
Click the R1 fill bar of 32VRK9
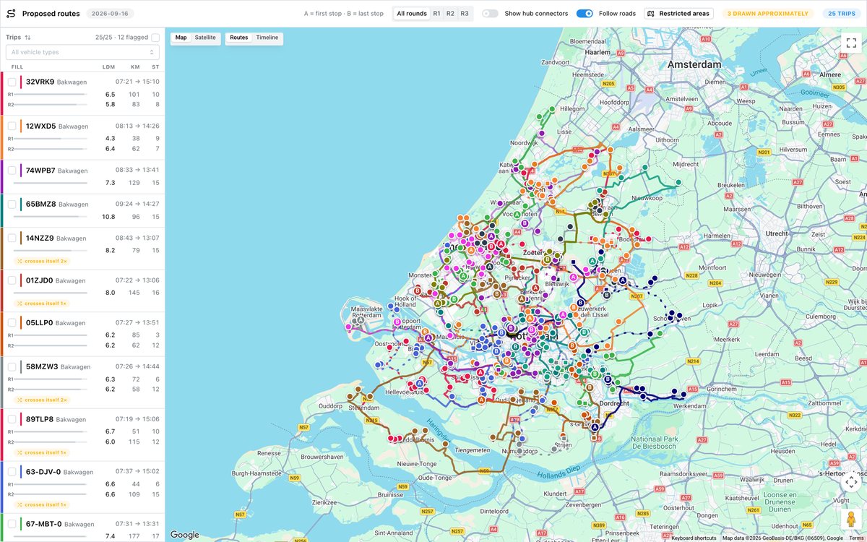51,95
